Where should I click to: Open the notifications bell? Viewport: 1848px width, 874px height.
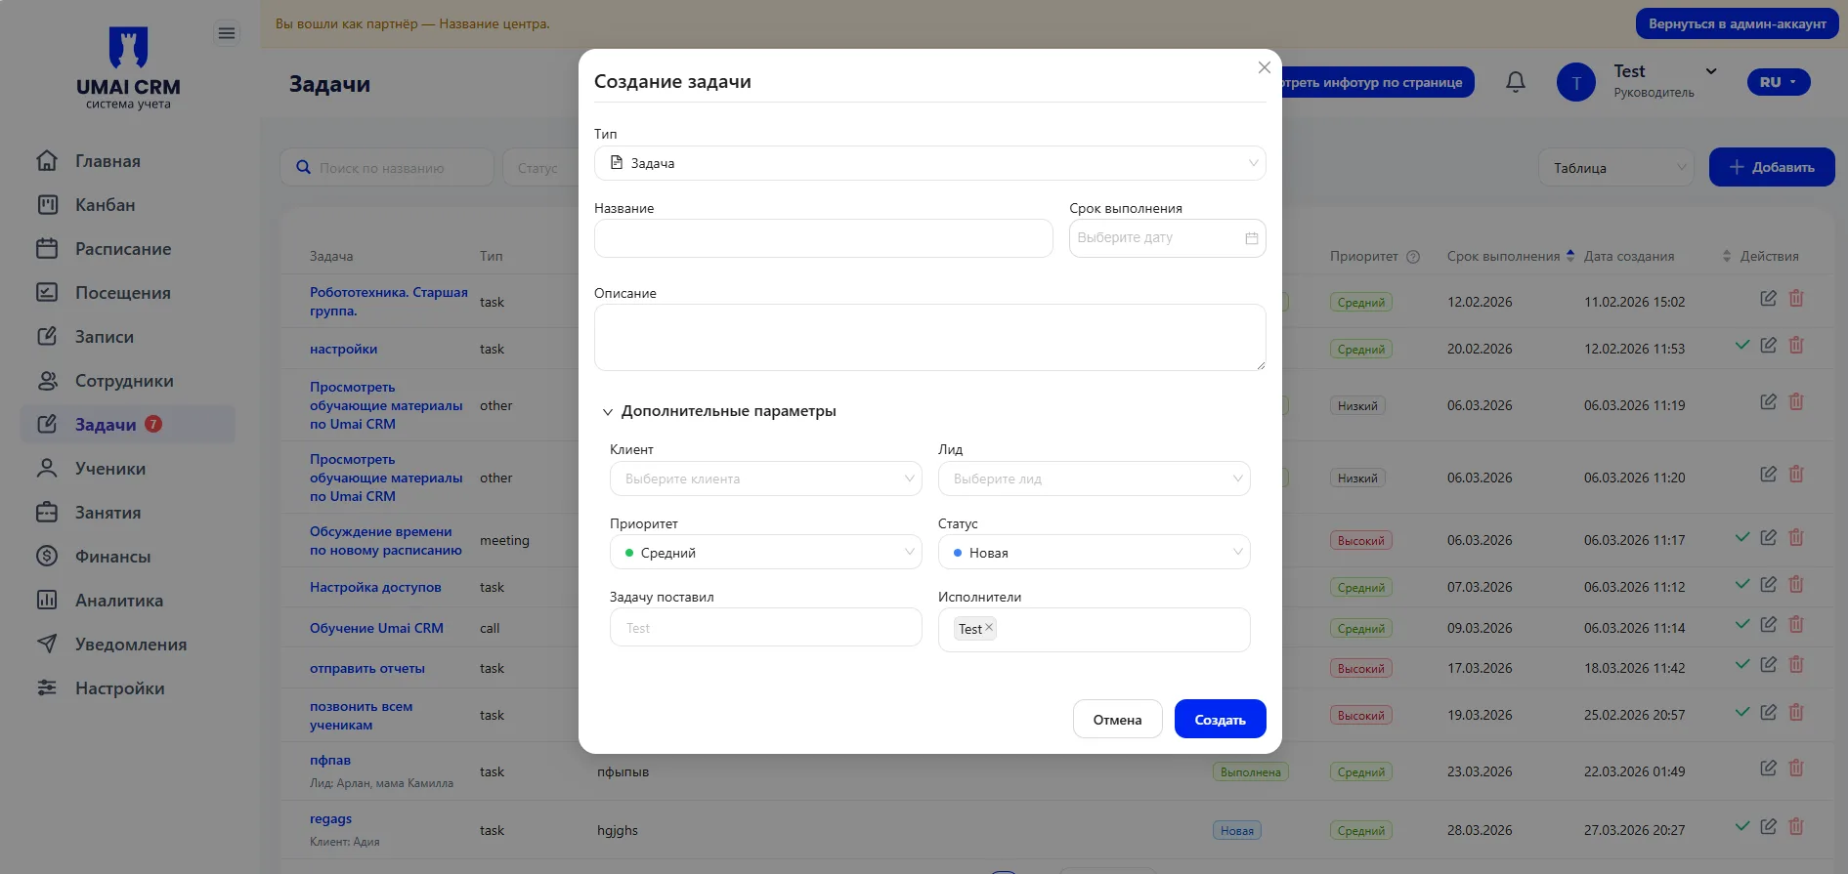coord(1516,82)
